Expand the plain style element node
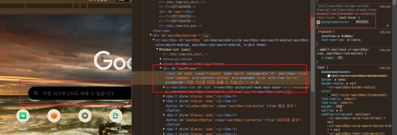 [161, 59]
